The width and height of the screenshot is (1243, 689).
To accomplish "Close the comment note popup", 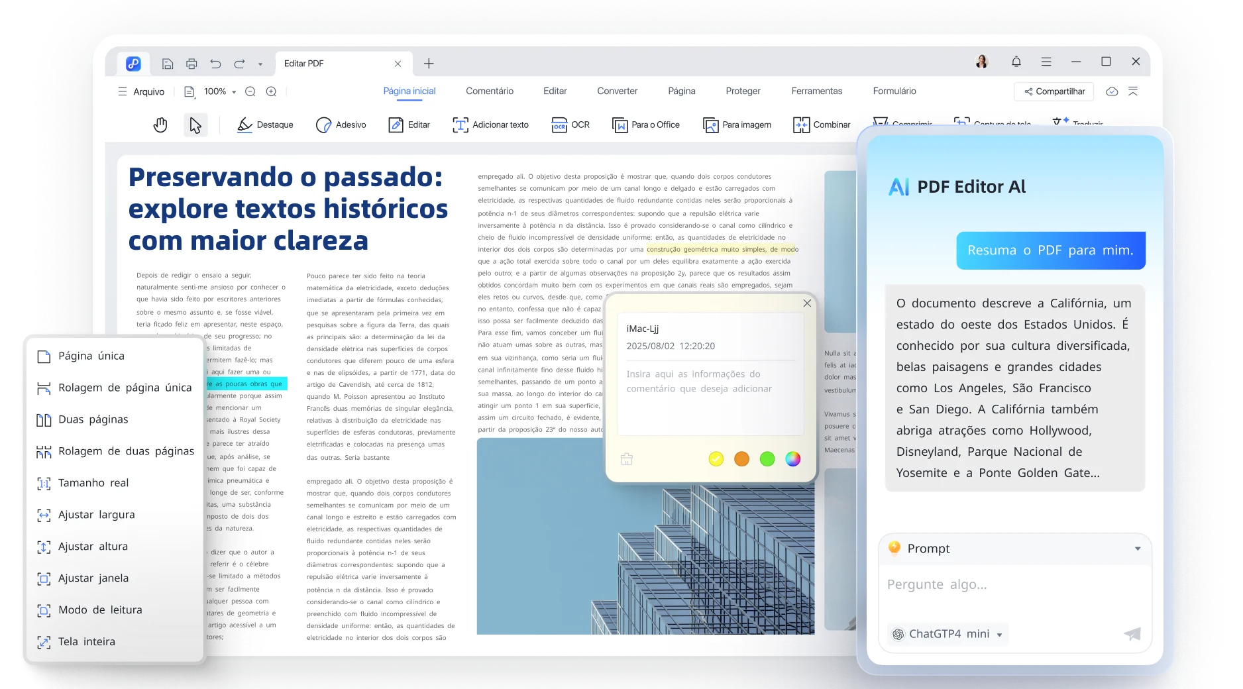I will [807, 303].
